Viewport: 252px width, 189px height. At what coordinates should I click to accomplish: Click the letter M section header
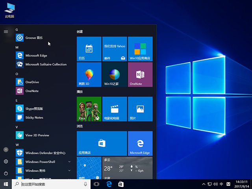[17, 47]
